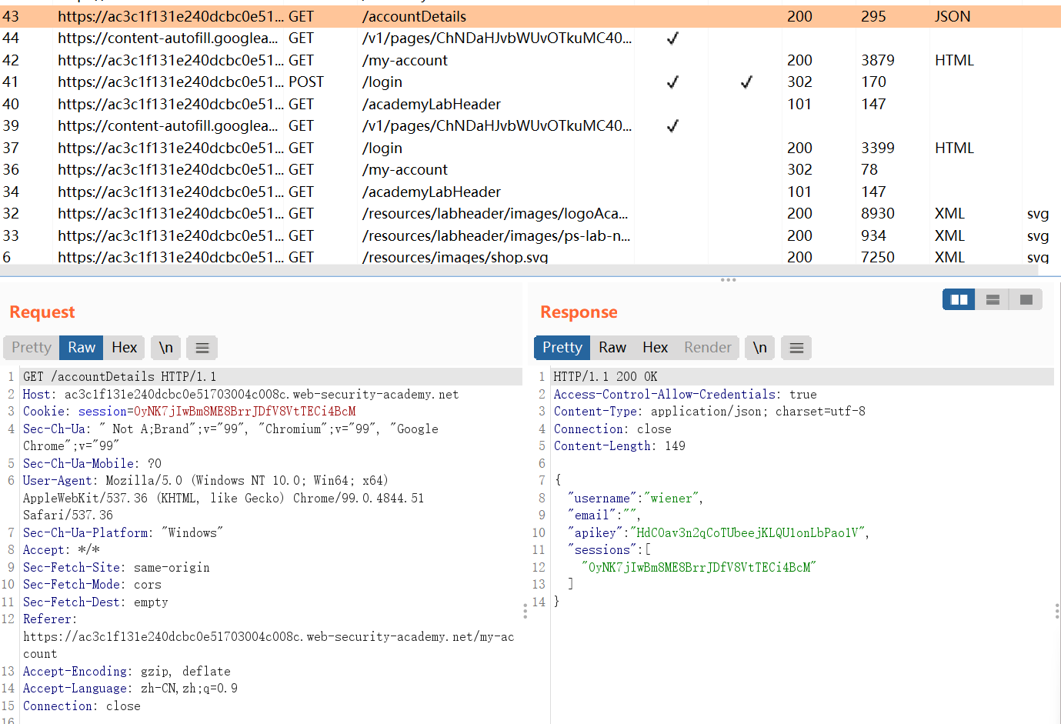Image resolution: width=1061 pixels, height=724 pixels.
Task: Select history row 42 /my-account
Action: point(530,60)
